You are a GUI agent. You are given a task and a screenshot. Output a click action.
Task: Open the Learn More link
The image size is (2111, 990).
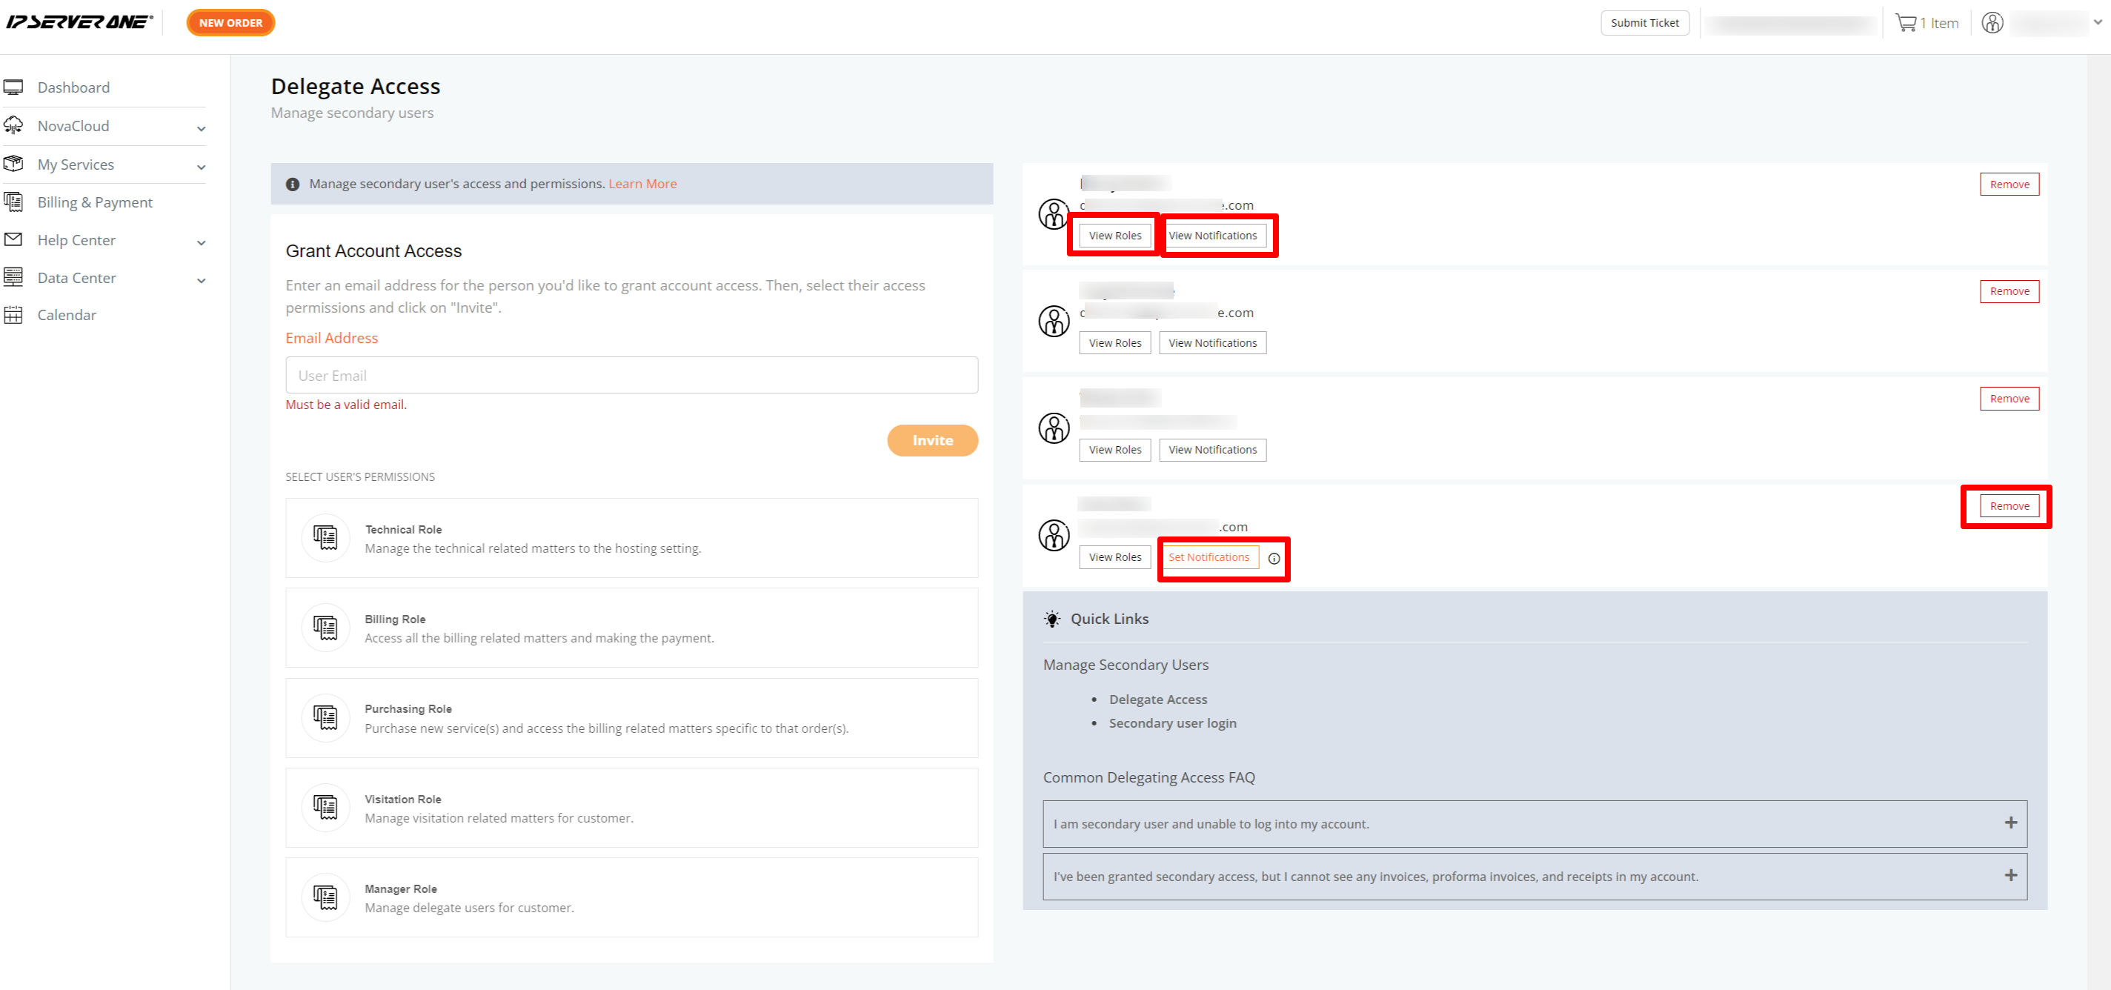tap(642, 184)
